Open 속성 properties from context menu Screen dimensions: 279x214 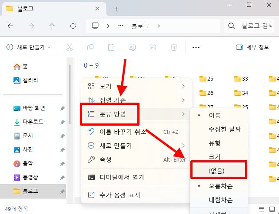point(136,159)
